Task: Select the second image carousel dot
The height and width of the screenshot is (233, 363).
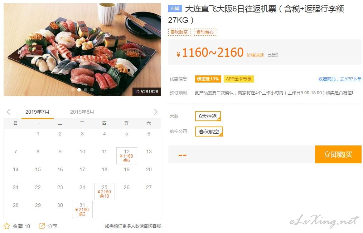Action: 79,90
